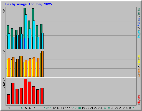142x111 pixels.
Task: Click the 8928 hits axis value
Action: point(4,11)
